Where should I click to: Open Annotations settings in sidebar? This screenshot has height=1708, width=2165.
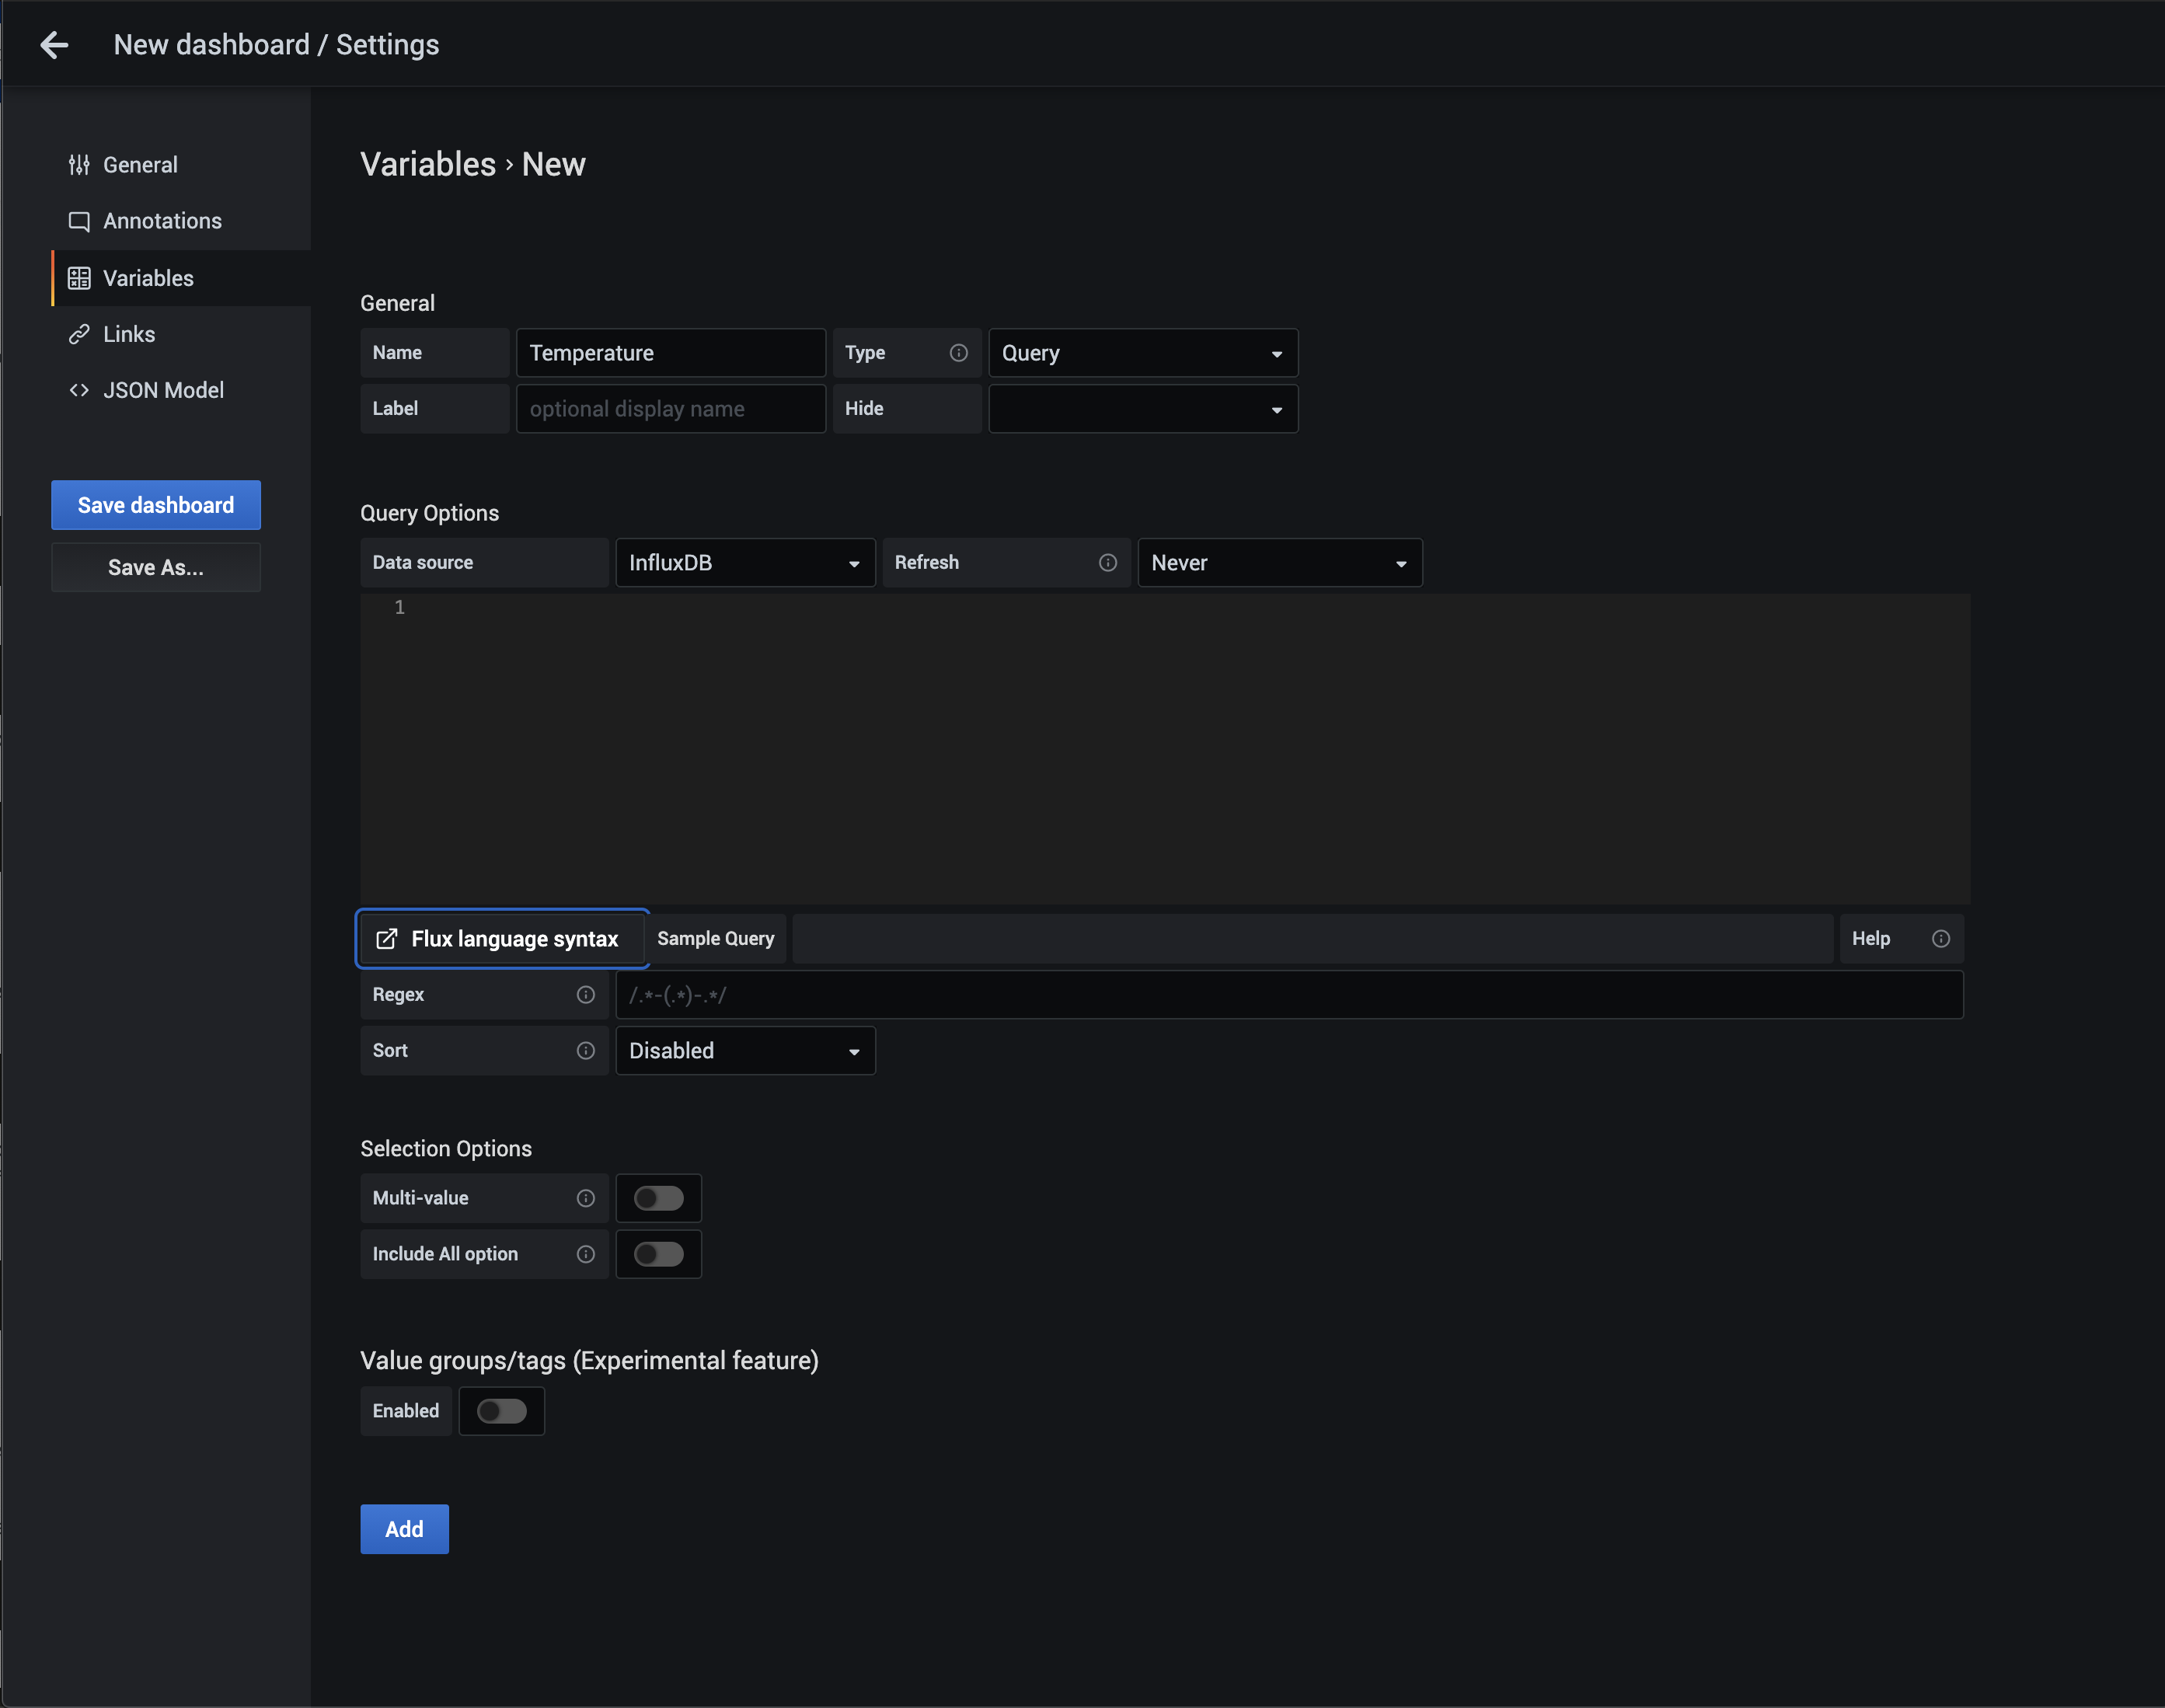[x=162, y=221]
